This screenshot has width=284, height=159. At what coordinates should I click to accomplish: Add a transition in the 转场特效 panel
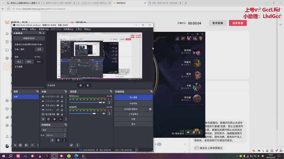pyautogui.click(x=52, y=140)
